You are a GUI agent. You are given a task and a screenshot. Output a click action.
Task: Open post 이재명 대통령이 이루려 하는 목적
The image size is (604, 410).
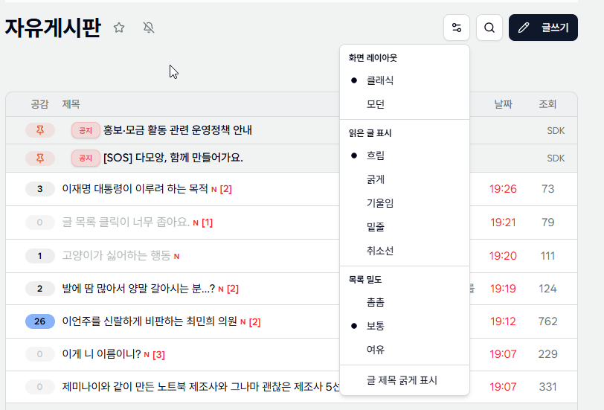(x=135, y=189)
